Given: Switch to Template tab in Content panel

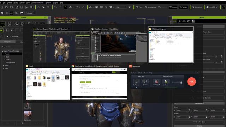Looking at the screenshot, I should pyautogui.click(x=7, y=42).
